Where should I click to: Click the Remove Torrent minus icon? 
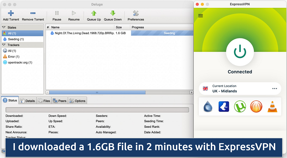point(33,13)
